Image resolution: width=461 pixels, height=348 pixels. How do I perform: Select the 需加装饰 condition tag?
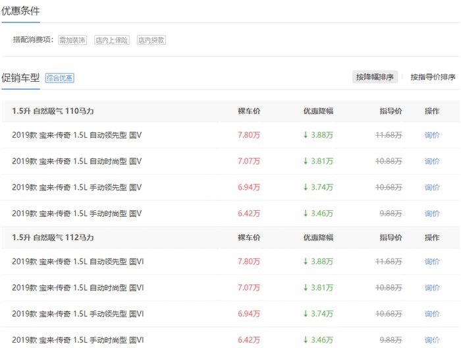tap(72, 40)
